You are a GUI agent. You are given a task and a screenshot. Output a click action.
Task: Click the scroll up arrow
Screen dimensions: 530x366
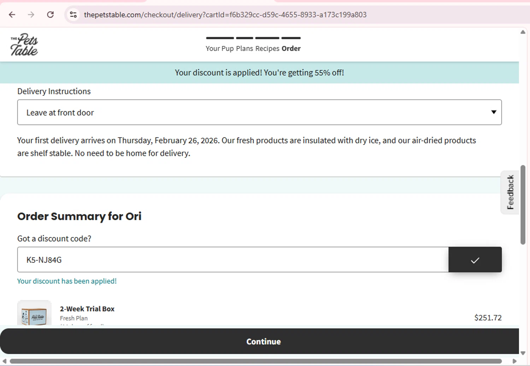point(523,32)
